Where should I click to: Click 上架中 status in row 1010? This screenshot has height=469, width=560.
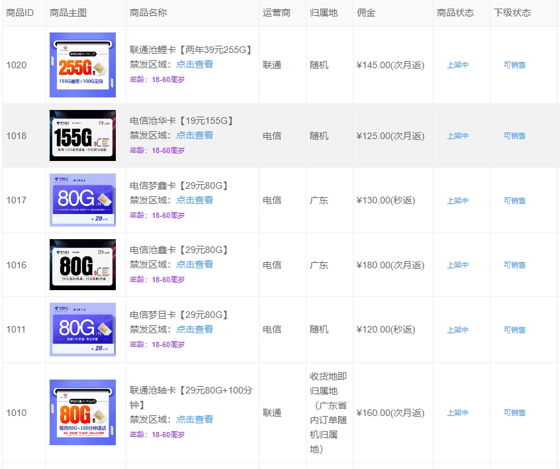[457, 413]
